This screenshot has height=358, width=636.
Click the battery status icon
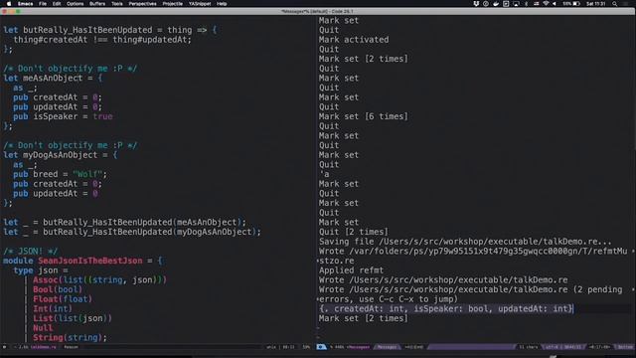tap(576, 4)
